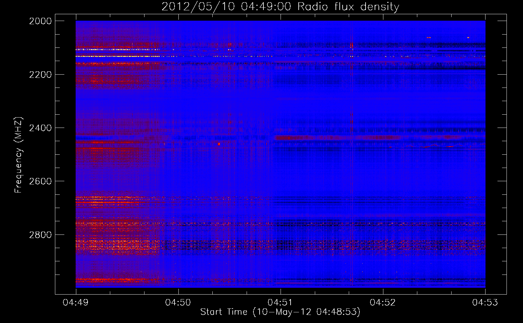Click the 04:49 time tick label
The height and width of the screenshot is (323, 523).
[76, 303]
